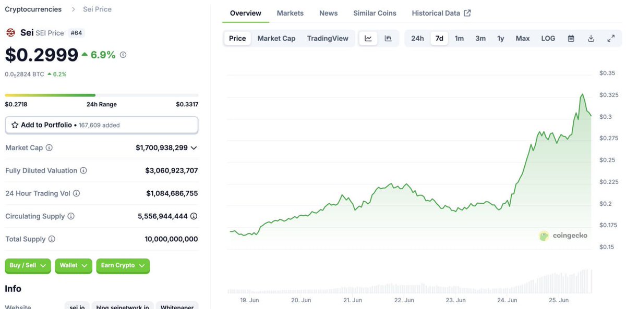Toggle LOG scale on chart

coord(548,39)
